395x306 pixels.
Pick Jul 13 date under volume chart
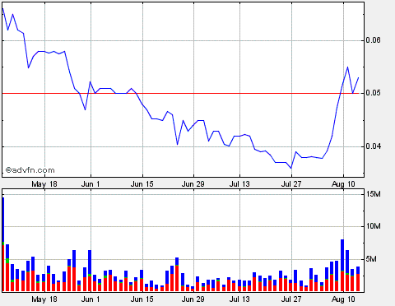click(x=239, y=299)
